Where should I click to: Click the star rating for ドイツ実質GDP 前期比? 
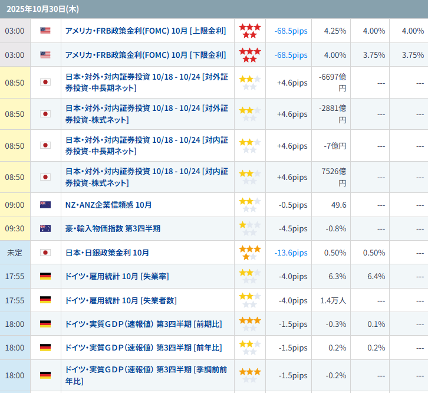pos(250,324)
